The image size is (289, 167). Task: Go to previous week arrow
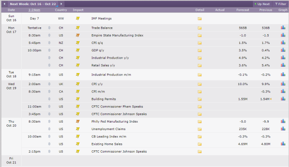pos(5,4)
